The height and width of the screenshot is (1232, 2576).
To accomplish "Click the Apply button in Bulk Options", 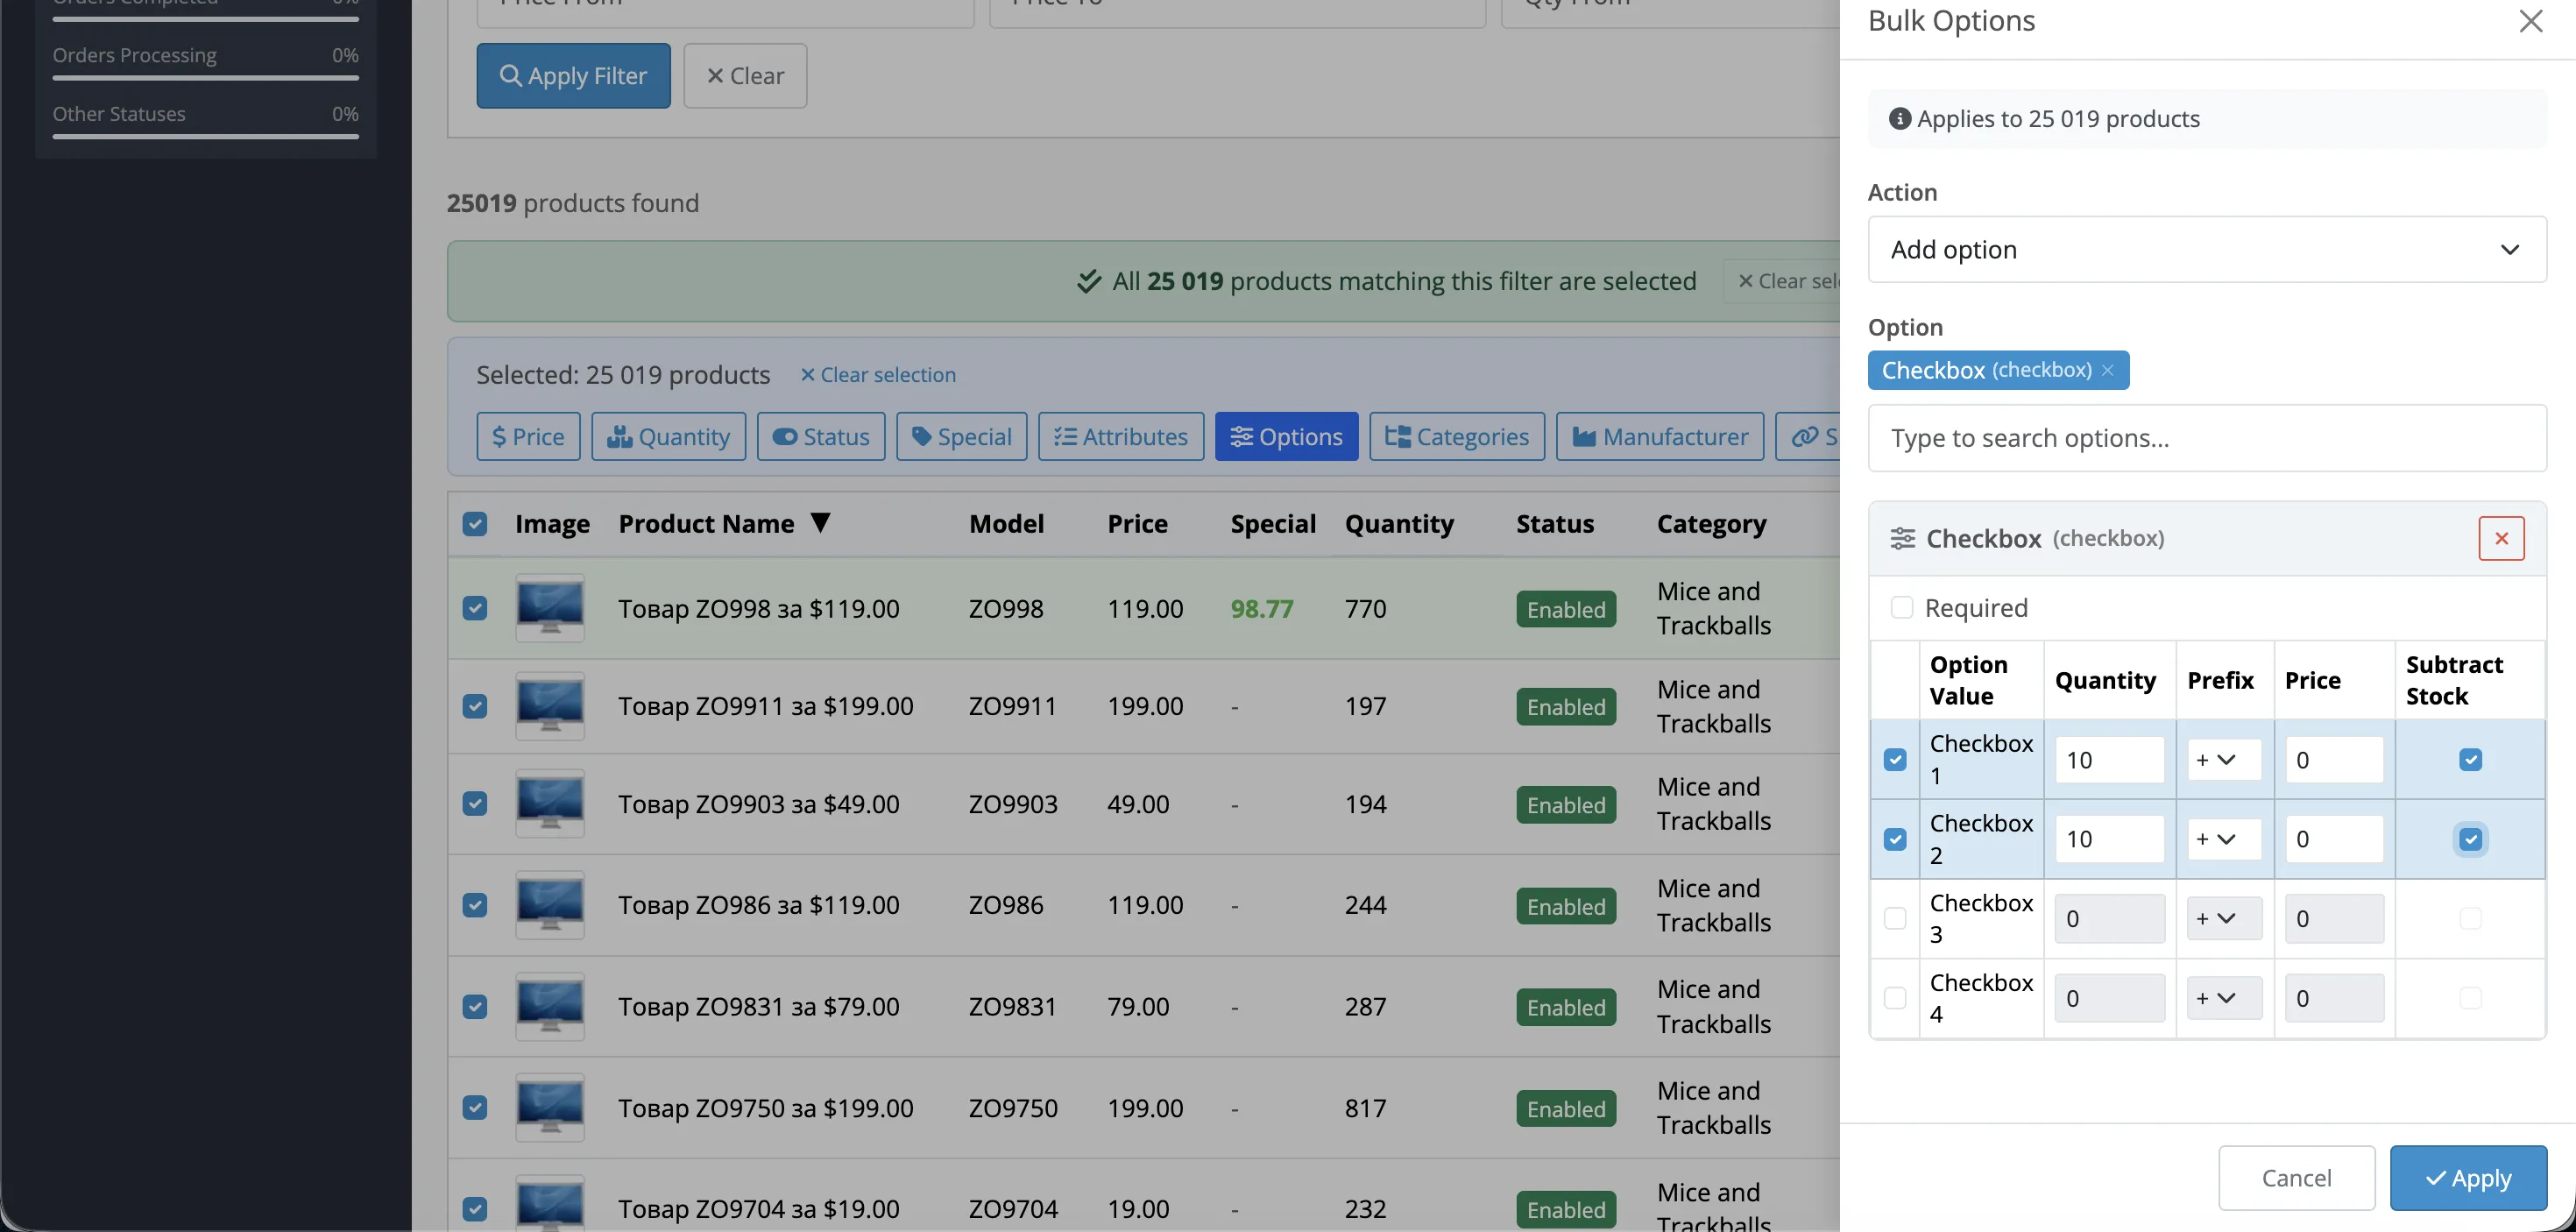I will pos(2468,1178).
